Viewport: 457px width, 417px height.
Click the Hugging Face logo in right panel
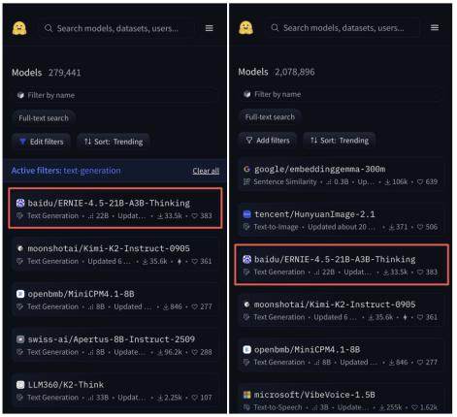pos(245,27)
